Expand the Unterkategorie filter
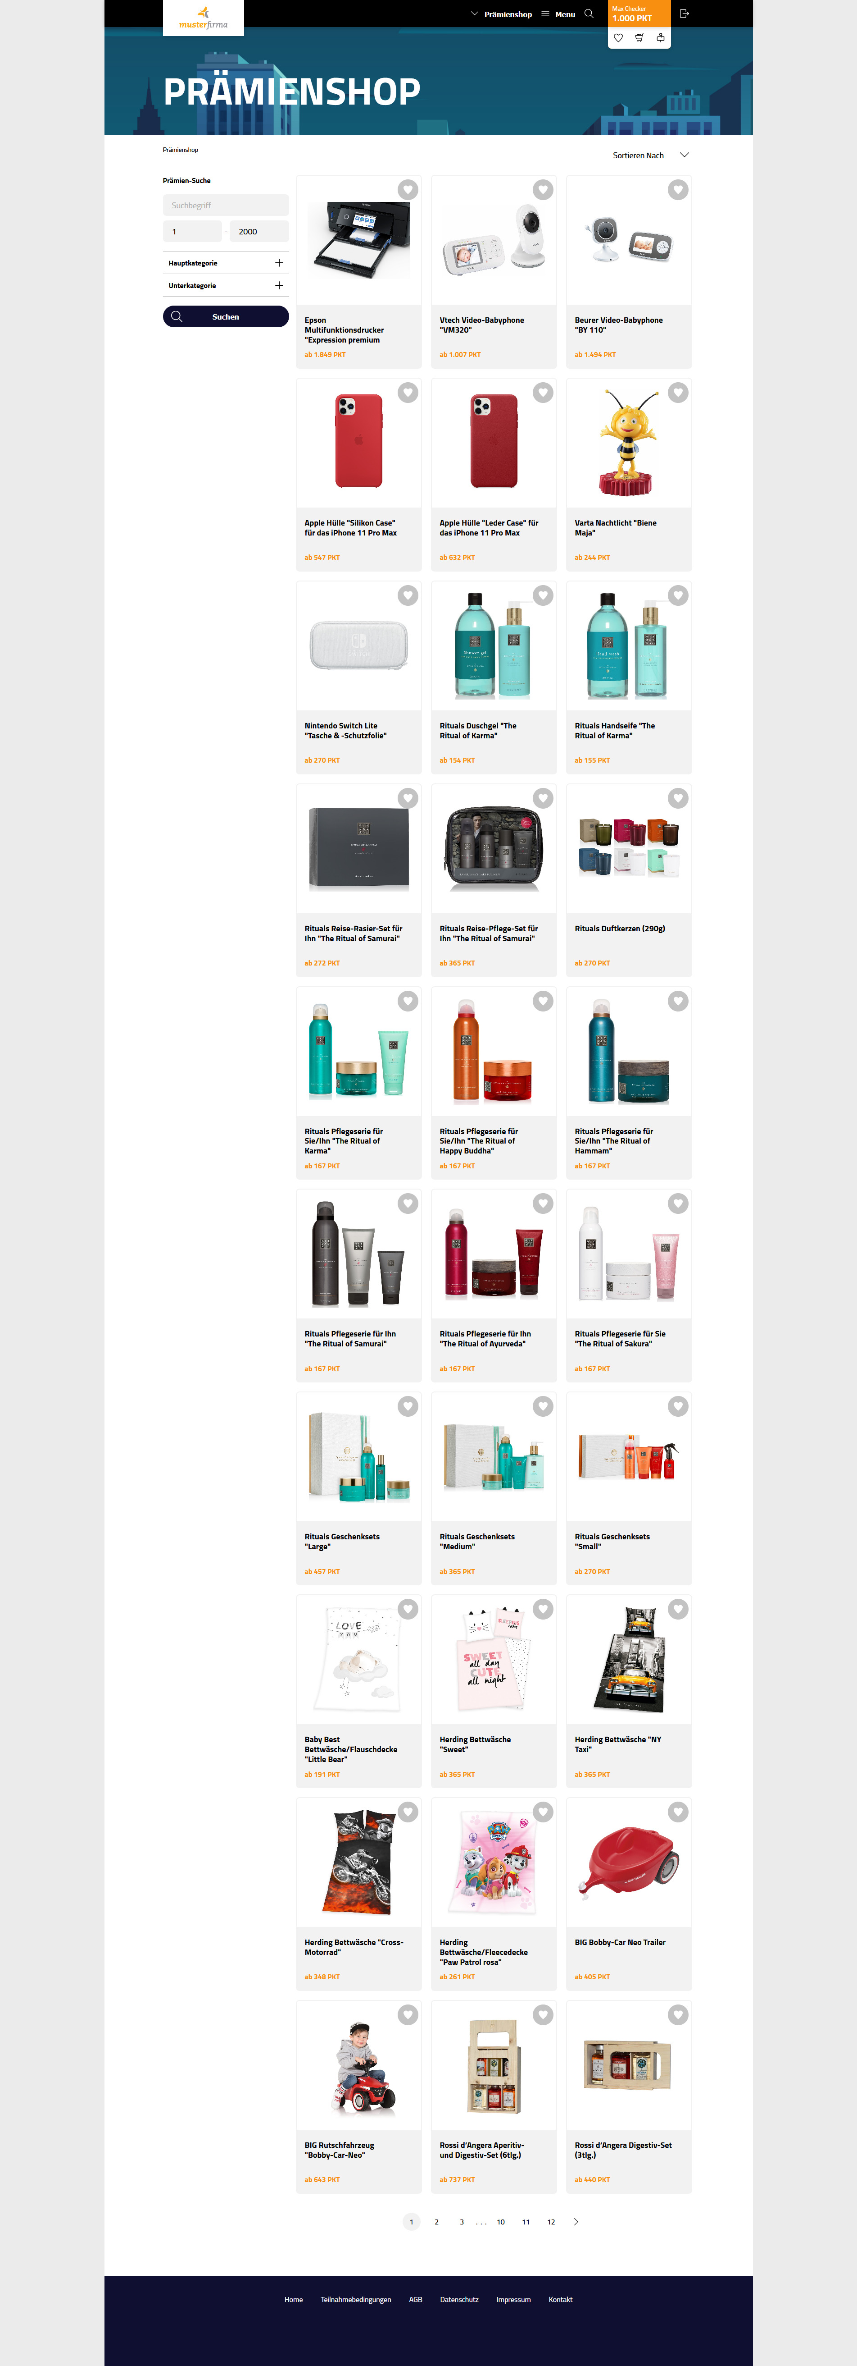Viewport: 857px width, 2366px height. [x=226, y=286]
